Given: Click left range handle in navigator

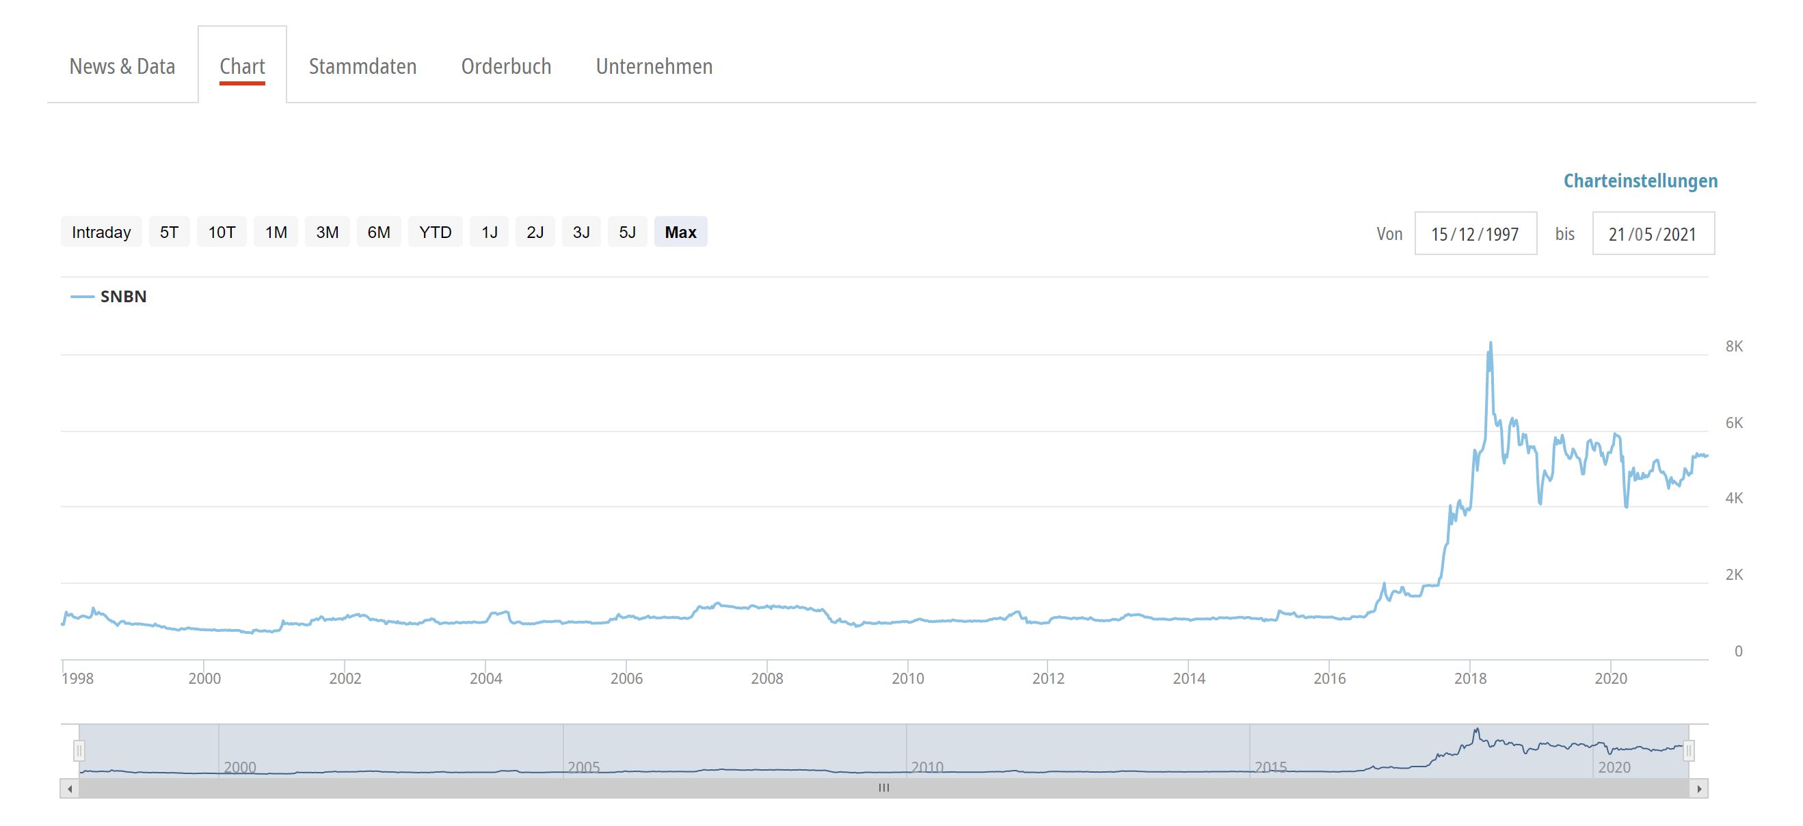Looking at the screenshot, I should click(79, 751).
